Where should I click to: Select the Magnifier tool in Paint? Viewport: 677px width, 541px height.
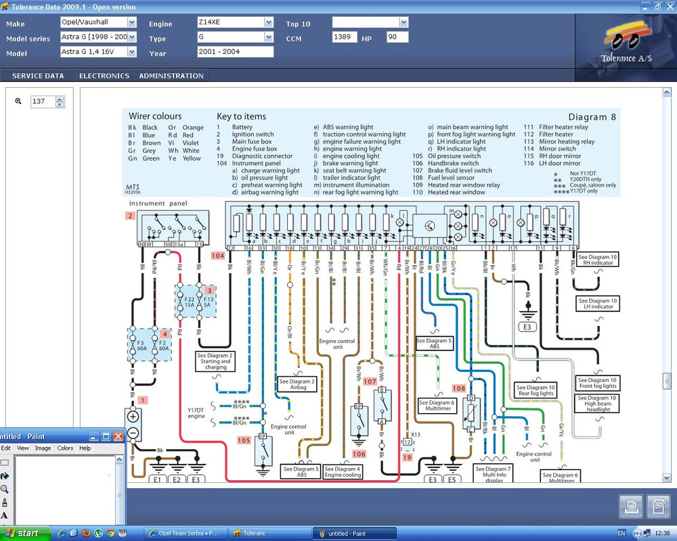pyautogui.click(x=4, y=489)
